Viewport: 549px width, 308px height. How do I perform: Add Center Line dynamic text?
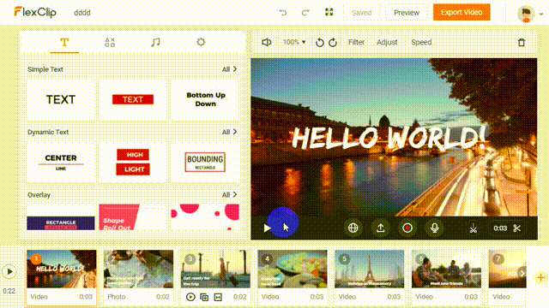[61, 162]
